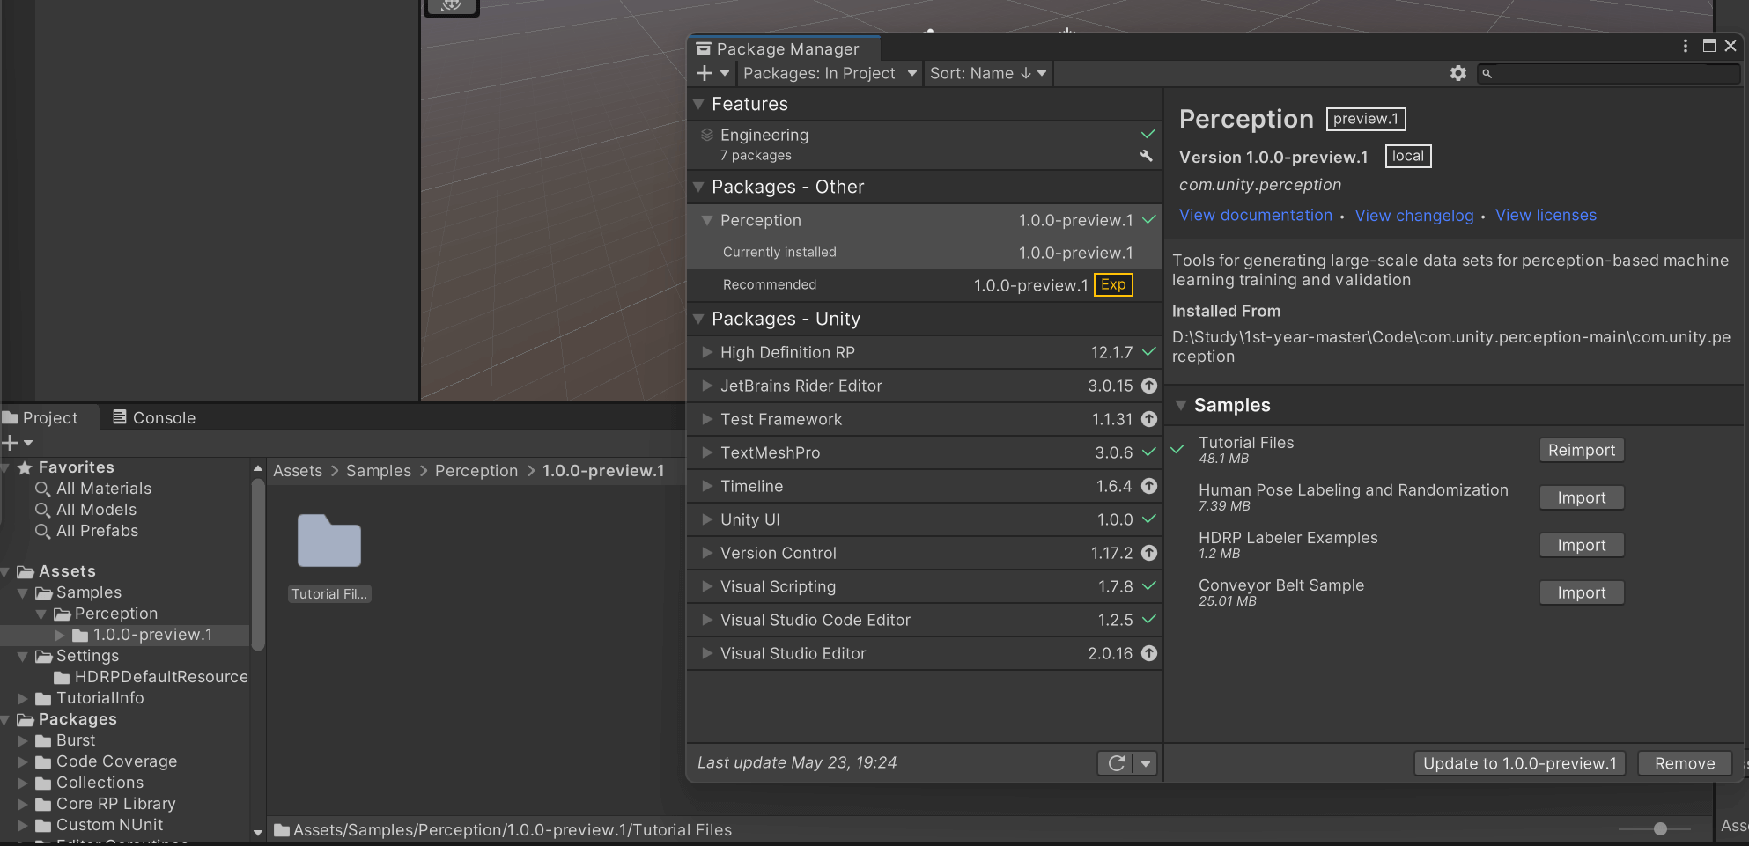The image size is (1749, 846).
Task: Click TextMeshPro installed checkmark
Action: pos(1149,452)
